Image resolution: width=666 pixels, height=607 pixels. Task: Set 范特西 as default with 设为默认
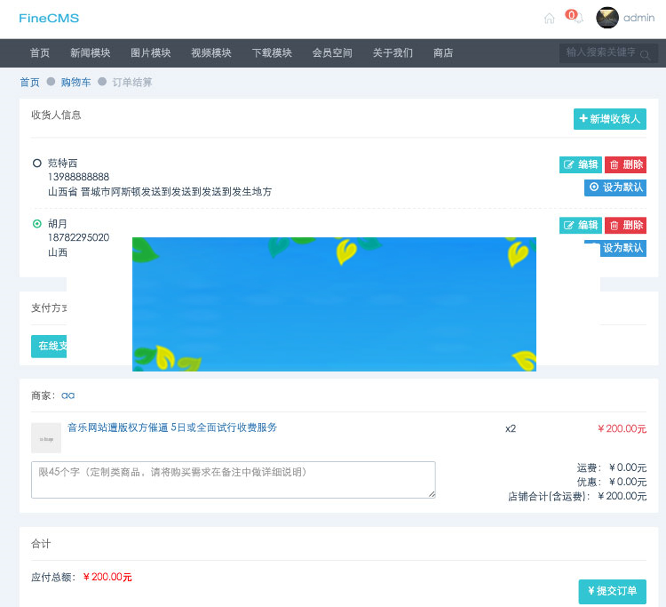[614, 188]
